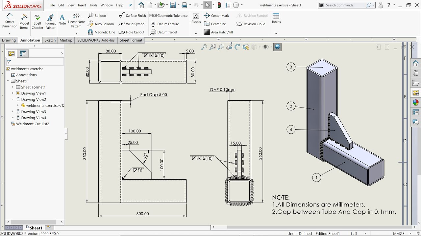Insert a Note annotation
Viewport: 421px width, 236px height.
click(62, 20)
